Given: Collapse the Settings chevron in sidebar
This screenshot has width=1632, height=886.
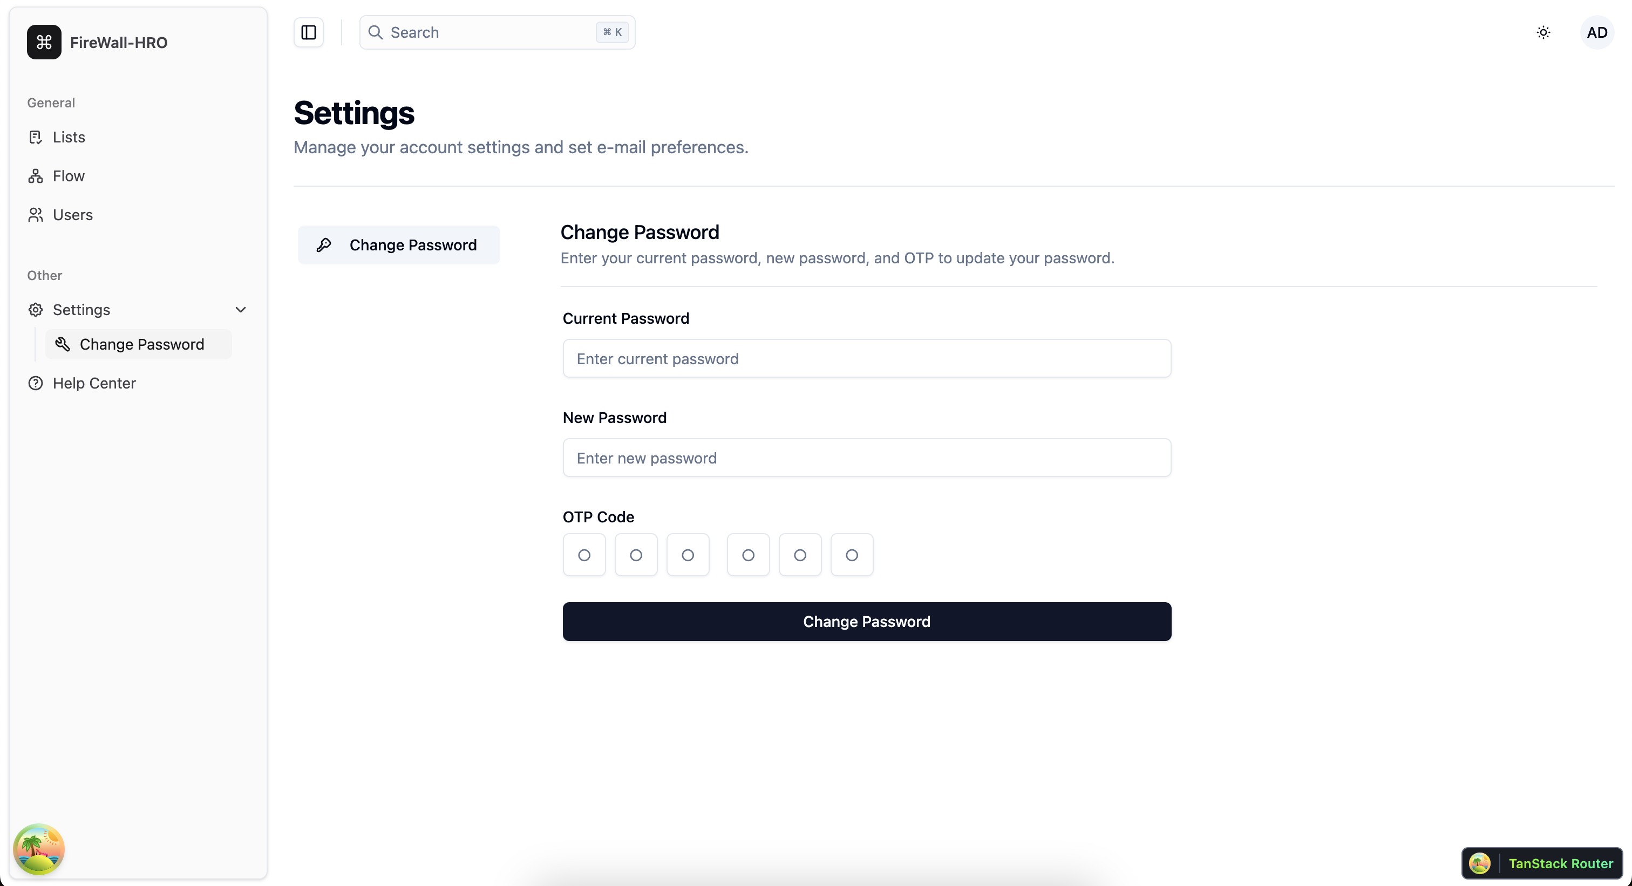Looking at the screenshot, I should pyautogui.click(x=240, y=310).
